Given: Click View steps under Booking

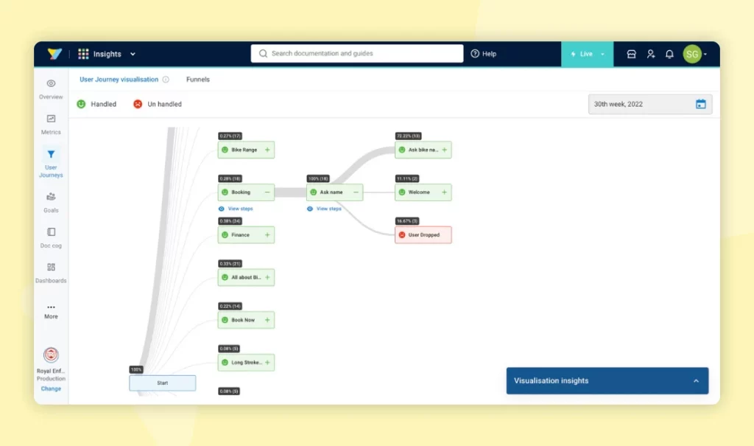Looking at the screenshot, I should point(241,209).
